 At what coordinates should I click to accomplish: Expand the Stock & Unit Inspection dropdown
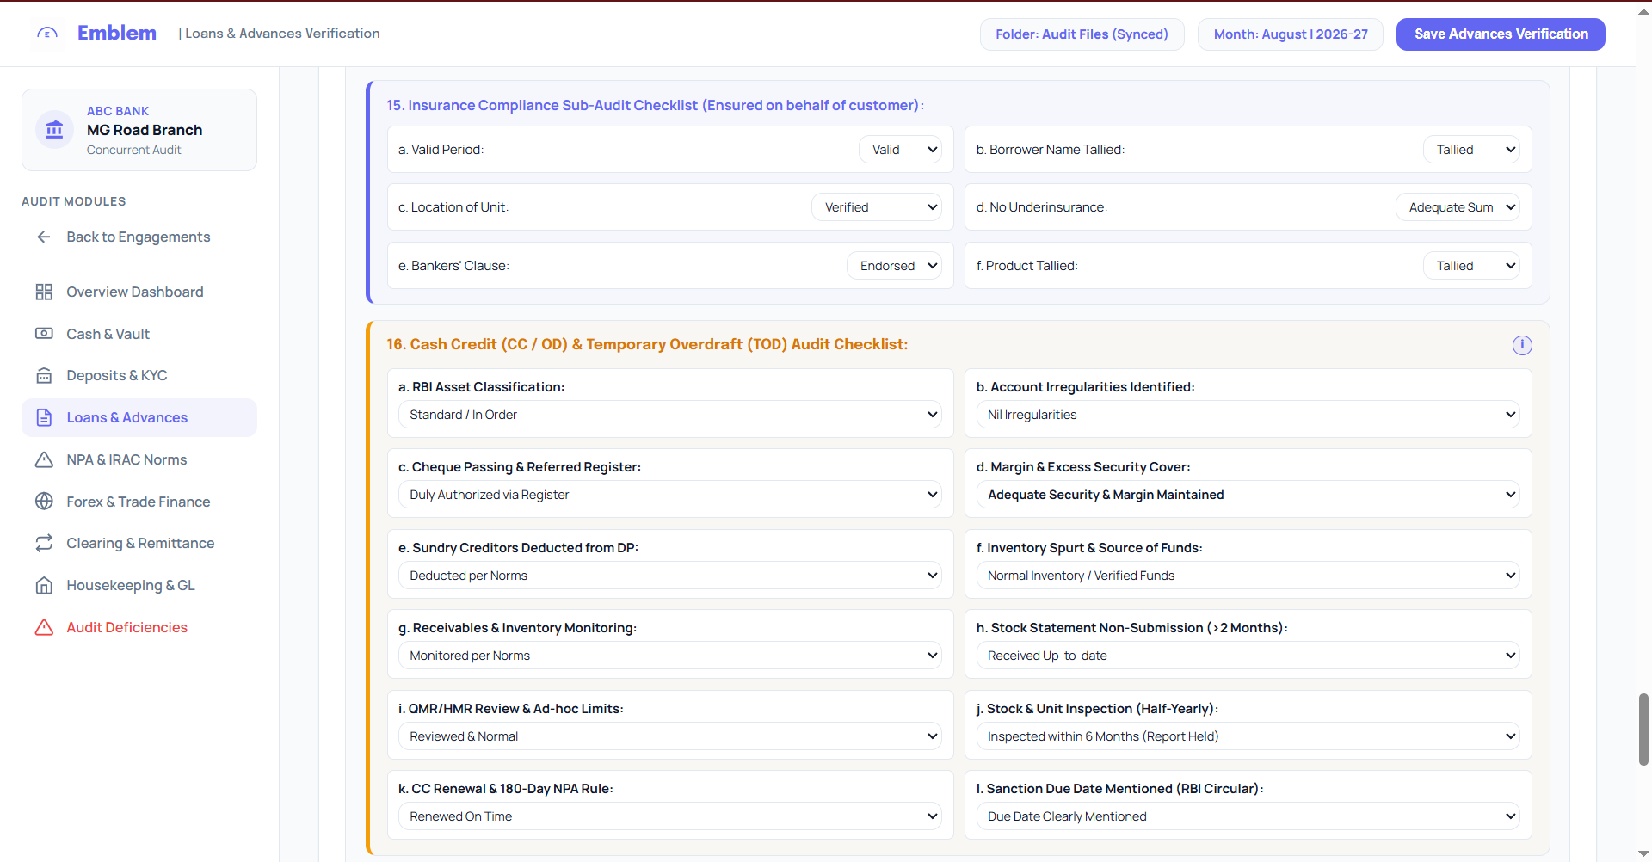pyautogui.click(x=1248, y=736)
